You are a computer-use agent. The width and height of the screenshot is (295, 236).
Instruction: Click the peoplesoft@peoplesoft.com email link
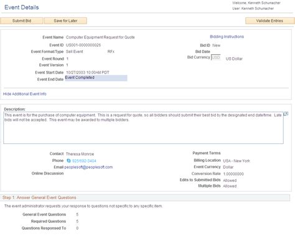tap(88, 167)
